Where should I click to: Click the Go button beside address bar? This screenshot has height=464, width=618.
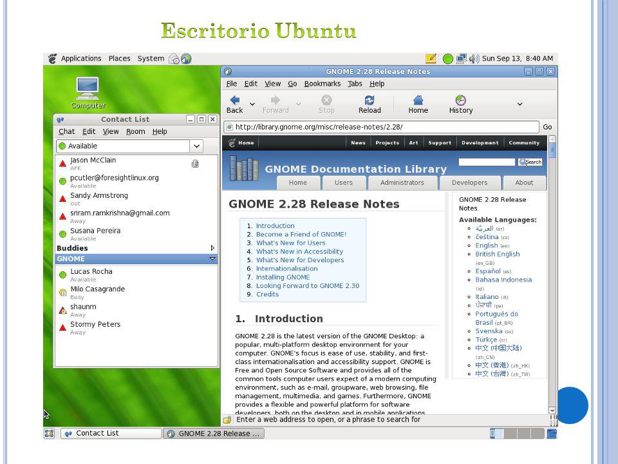(547, 127)
